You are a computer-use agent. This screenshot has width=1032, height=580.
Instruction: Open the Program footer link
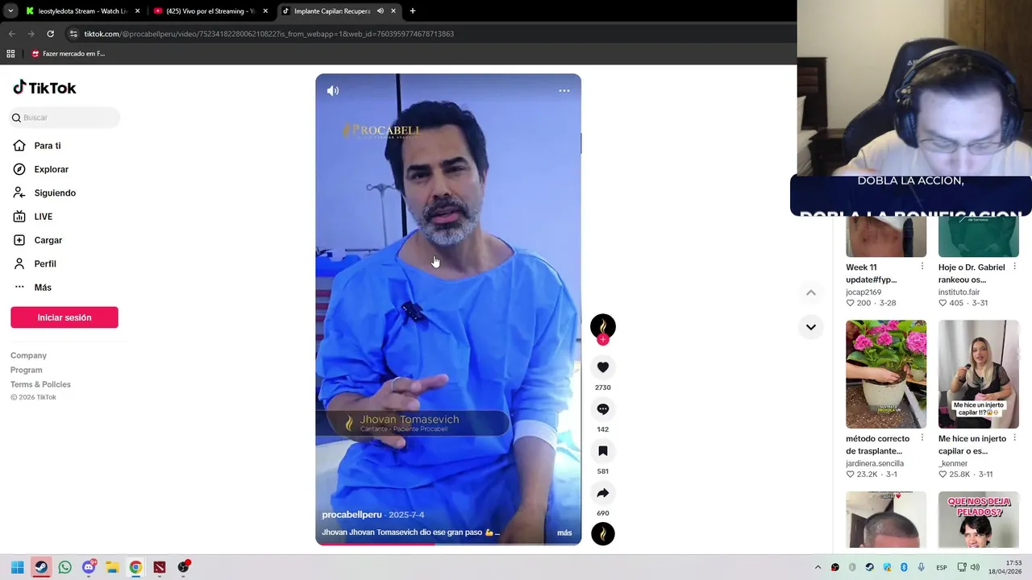pos(27,370)
